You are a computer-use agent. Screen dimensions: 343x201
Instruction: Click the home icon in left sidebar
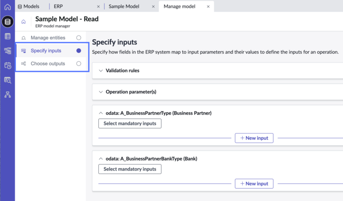8,7
